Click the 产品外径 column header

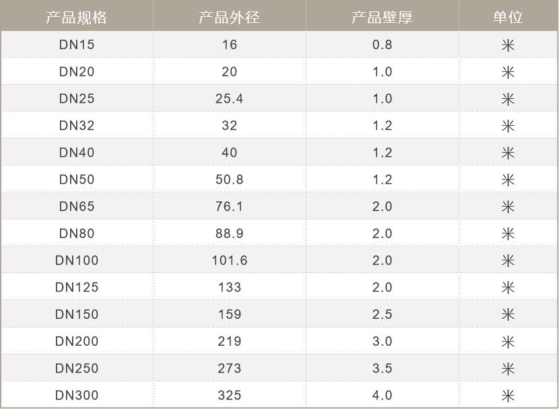pos(229,17)
